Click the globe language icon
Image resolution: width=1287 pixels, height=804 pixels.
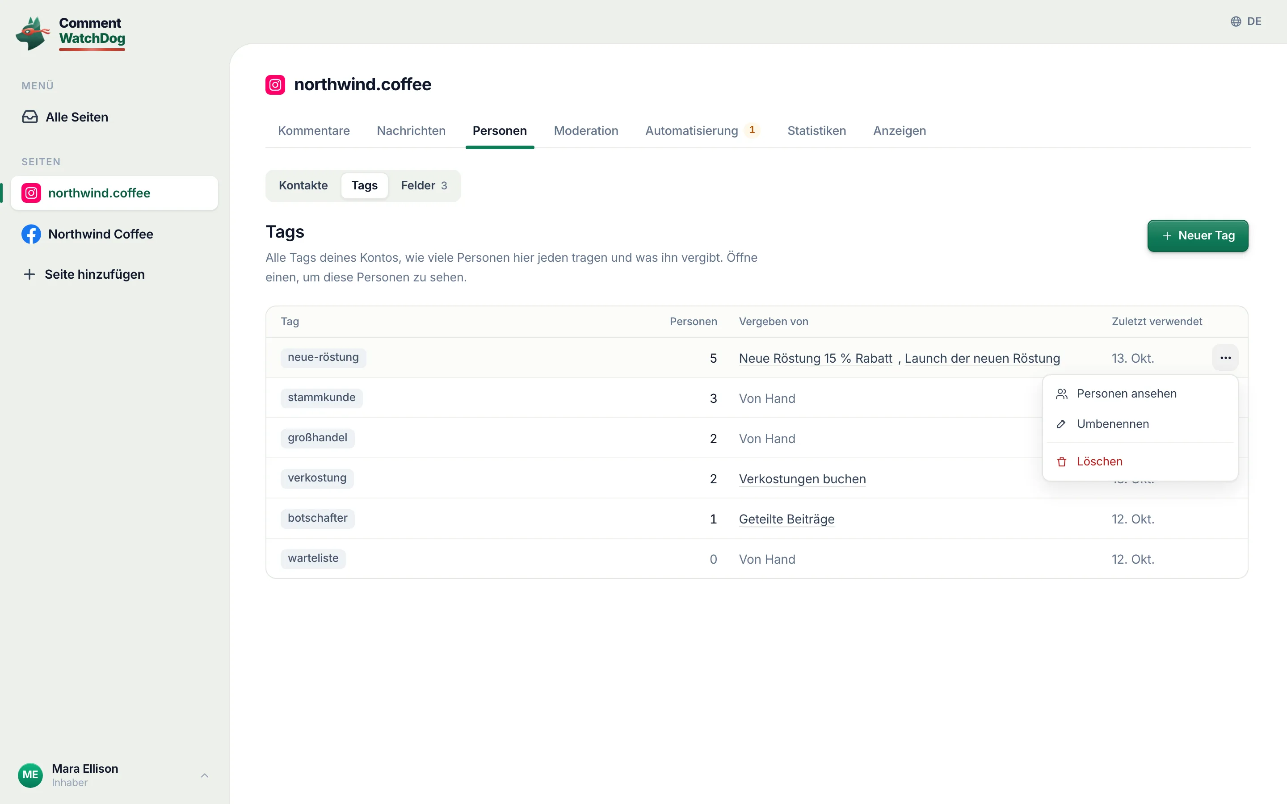(1236, 21)
